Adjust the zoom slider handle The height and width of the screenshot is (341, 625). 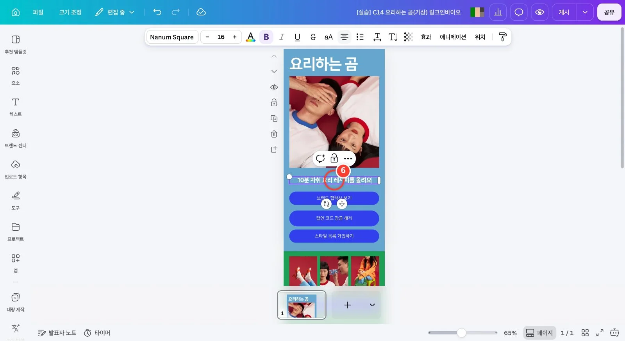tap(462, 333)
